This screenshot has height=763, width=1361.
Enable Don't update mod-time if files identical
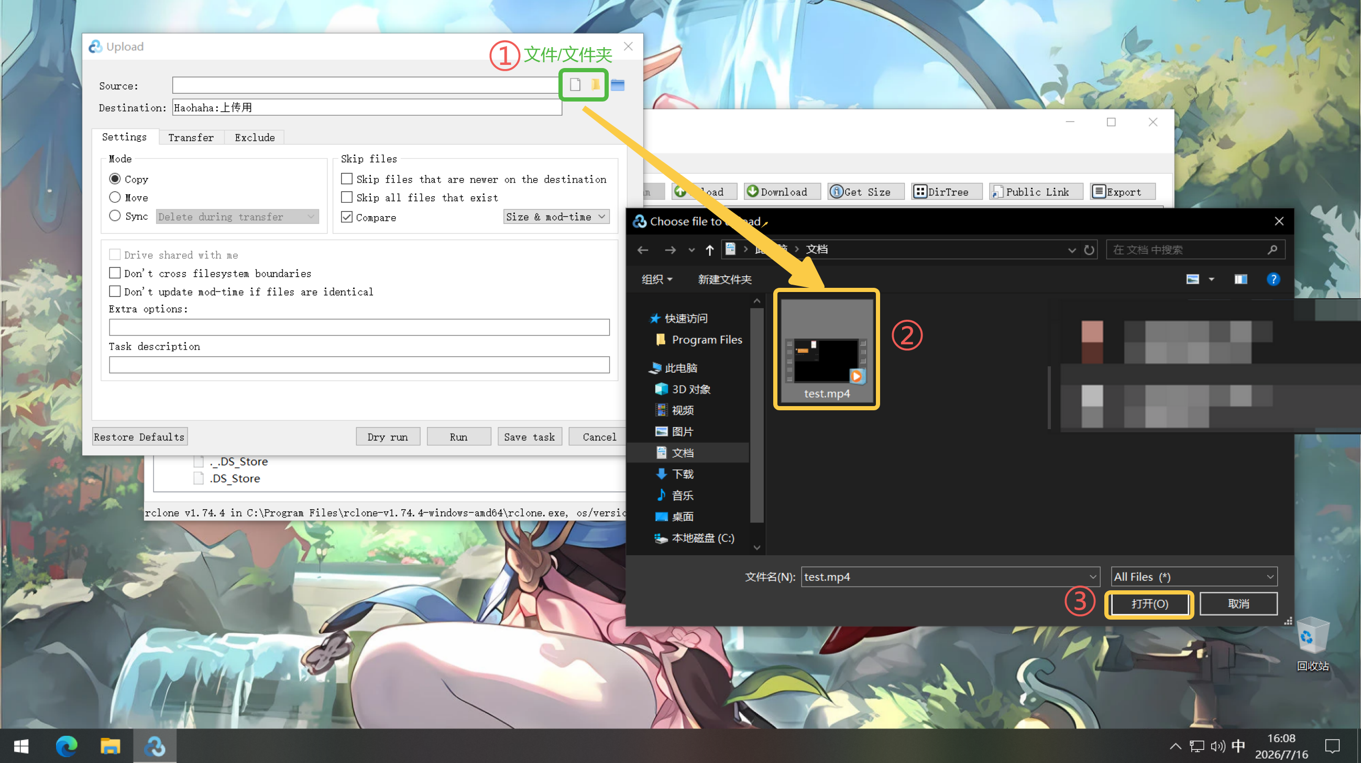(x=115, y=291)
